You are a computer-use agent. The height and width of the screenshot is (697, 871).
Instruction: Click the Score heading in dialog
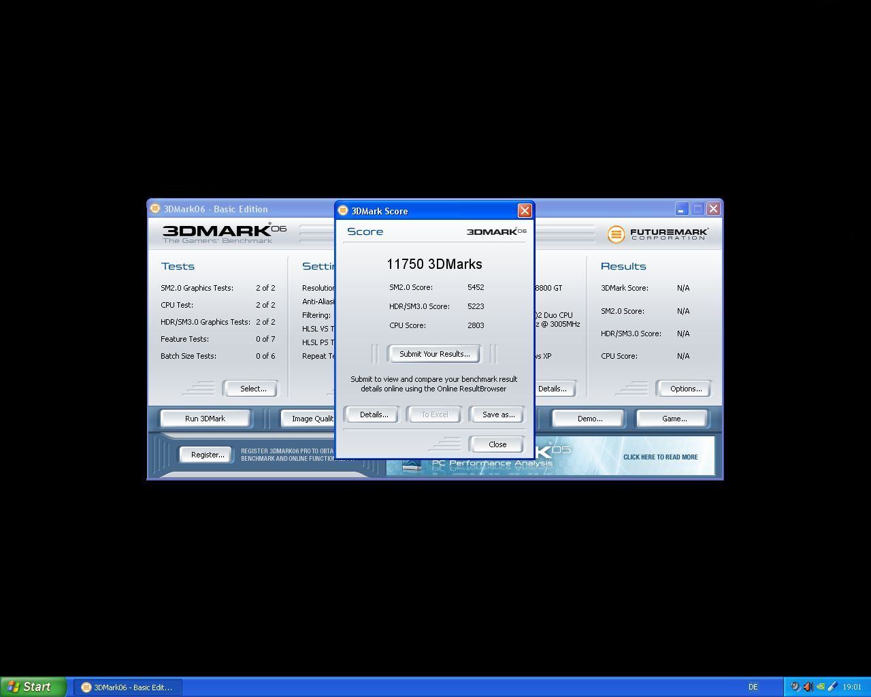coord(365,231)
